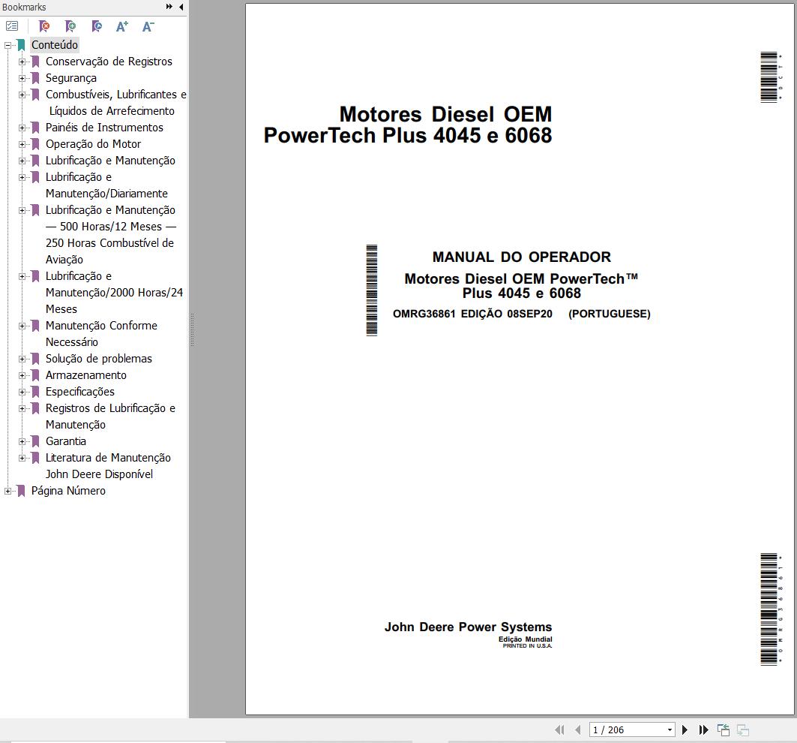Open the Armazenamento bookmark

86,375
